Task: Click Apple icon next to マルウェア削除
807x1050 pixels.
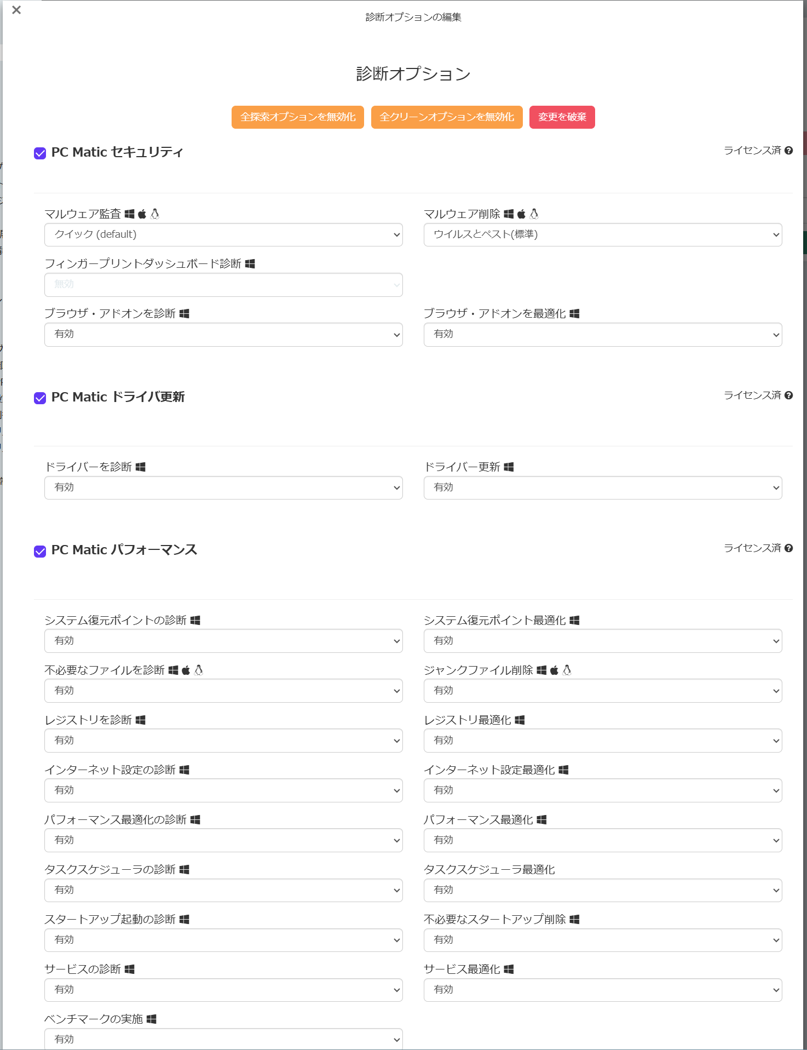Action: 521,214
